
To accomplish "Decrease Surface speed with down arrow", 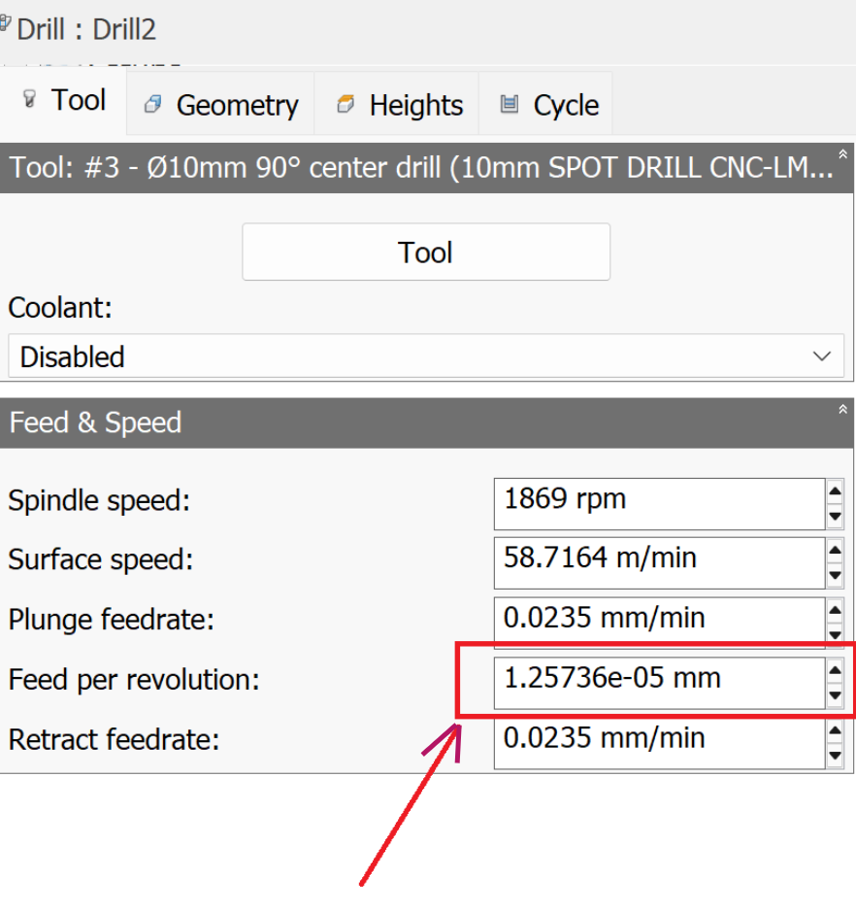I will pos(835,576).
